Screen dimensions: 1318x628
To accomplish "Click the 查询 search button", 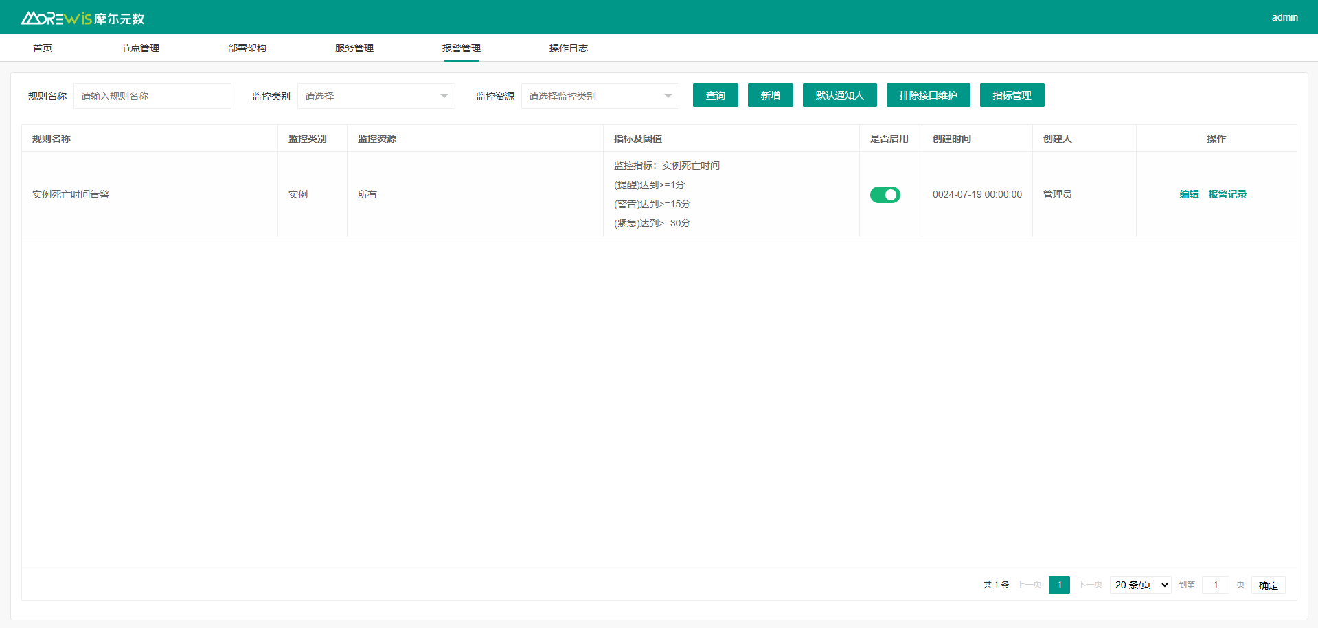I will 715,95.
